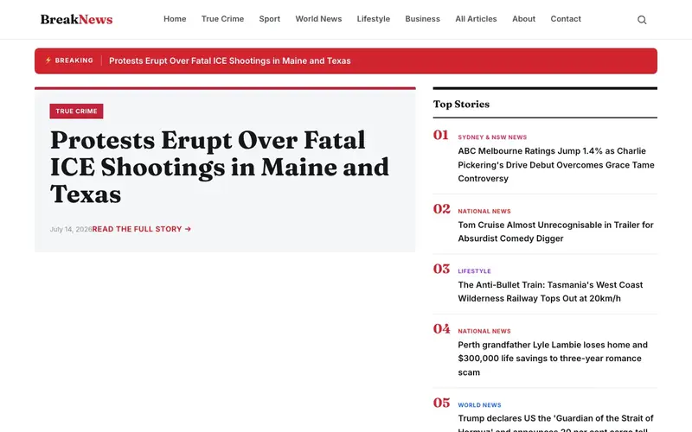Open the Home menu item

pyautogui.click(x=175, y=19)
